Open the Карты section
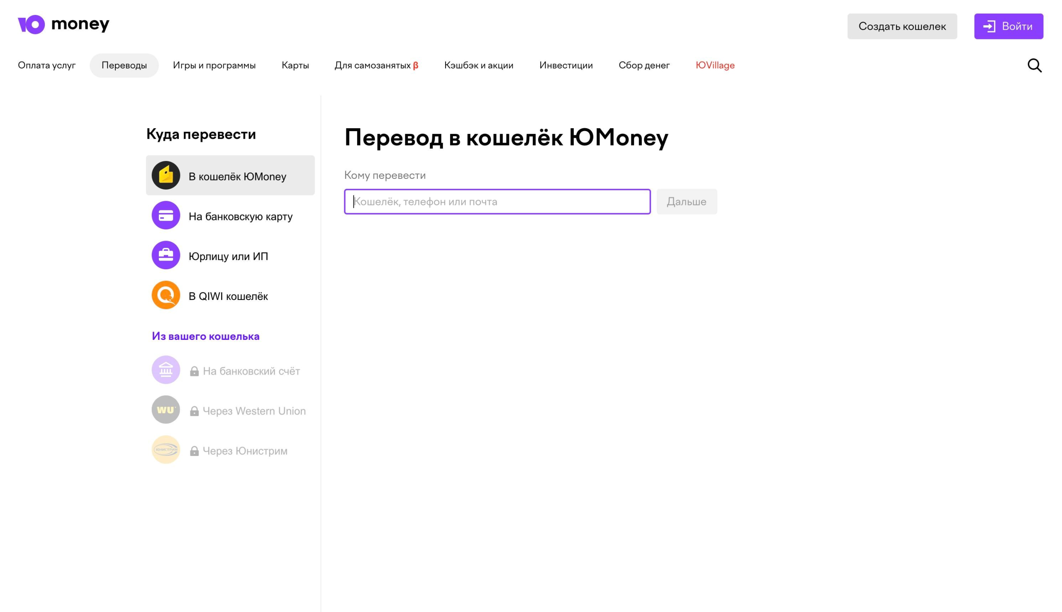The image size is (1062, 612). pos(295,65)
